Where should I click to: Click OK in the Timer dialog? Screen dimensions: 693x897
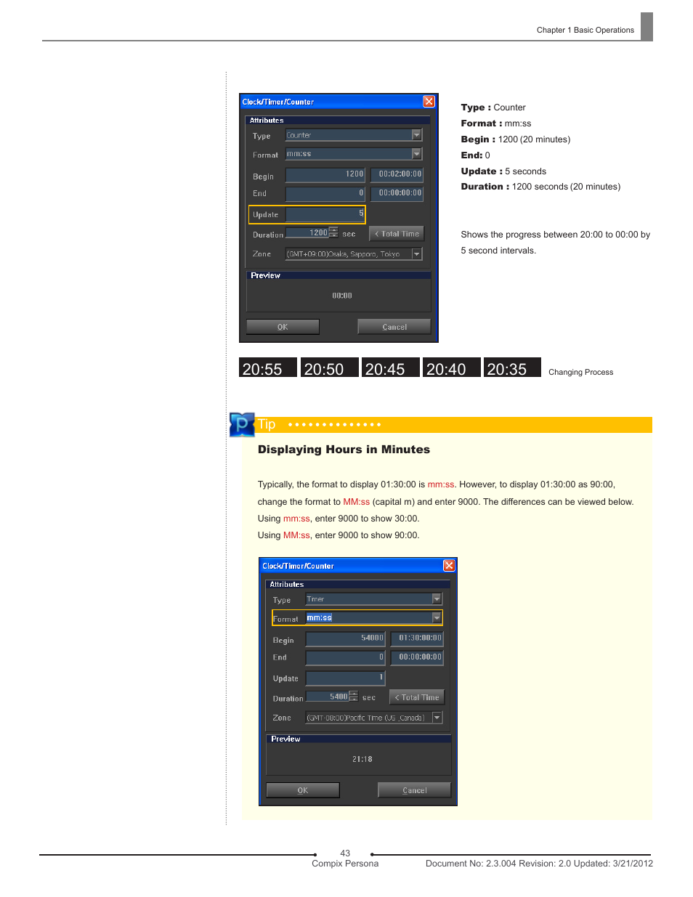pos(303,790)
